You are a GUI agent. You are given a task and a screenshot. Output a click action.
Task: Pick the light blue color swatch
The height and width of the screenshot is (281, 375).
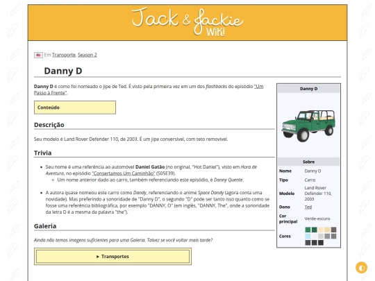(x=308, y=237)
